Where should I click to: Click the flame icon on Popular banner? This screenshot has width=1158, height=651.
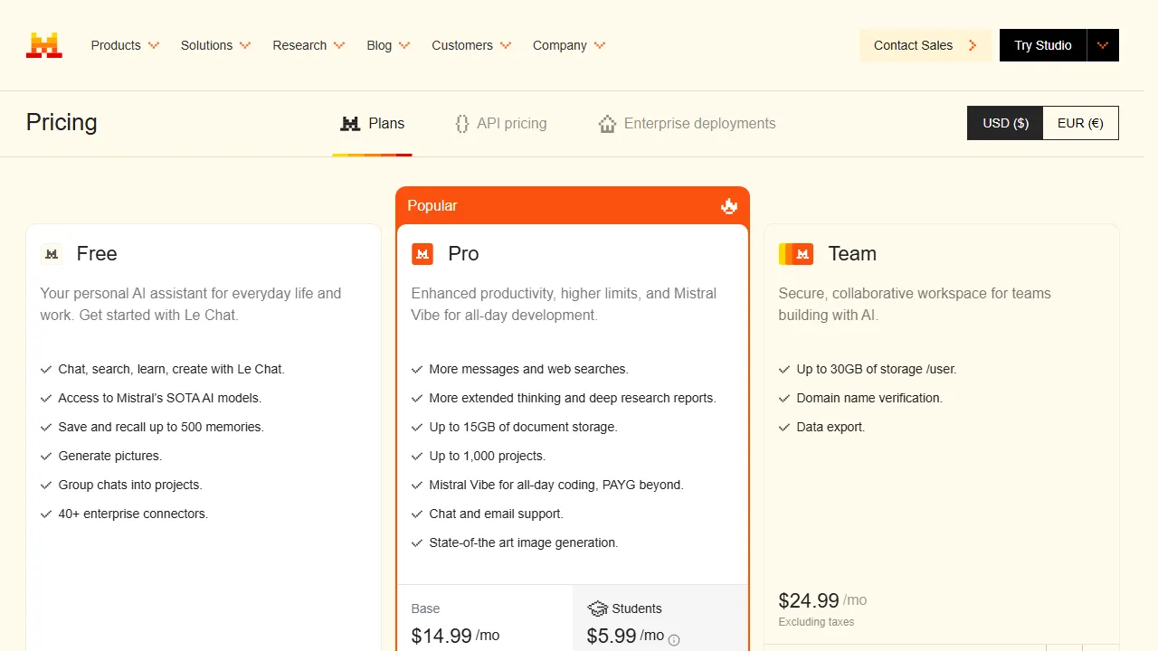tap(729, 206)
